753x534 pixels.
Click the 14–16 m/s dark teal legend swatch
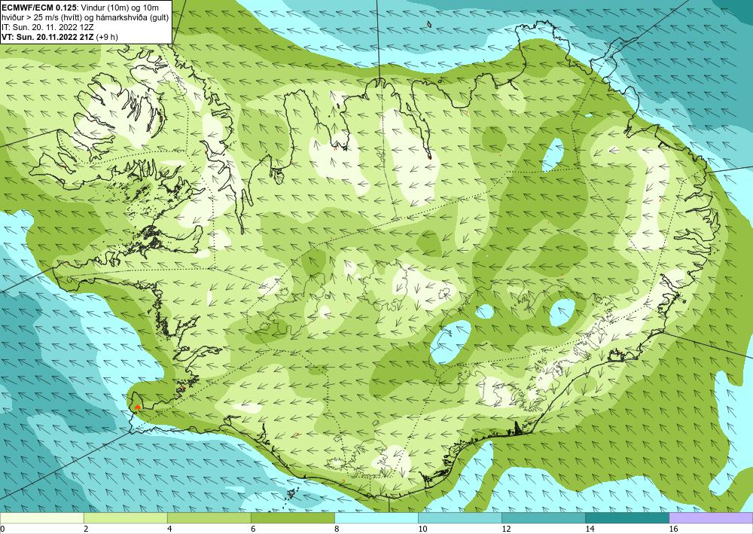[626, 518]
